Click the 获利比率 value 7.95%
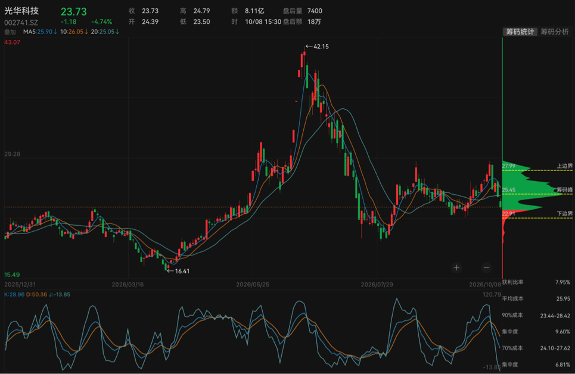Screen dimensions: 575x374 coord(563,282)
